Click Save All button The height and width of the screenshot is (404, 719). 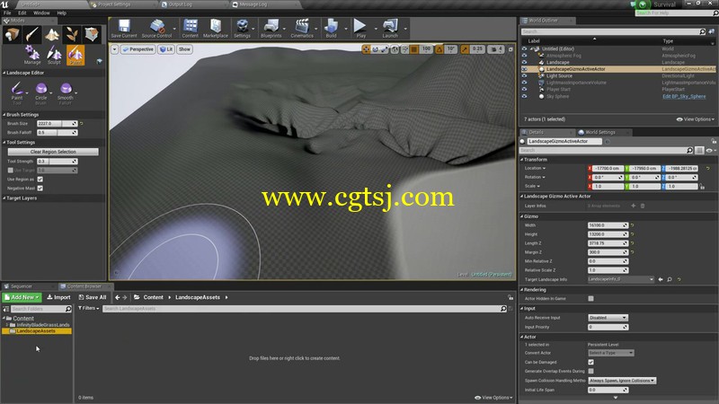[93, 297]
